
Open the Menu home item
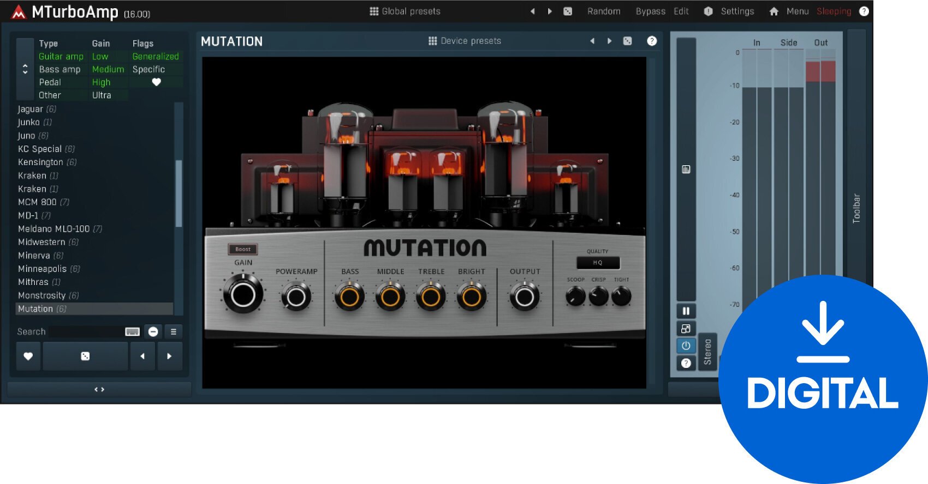[789, 11]
